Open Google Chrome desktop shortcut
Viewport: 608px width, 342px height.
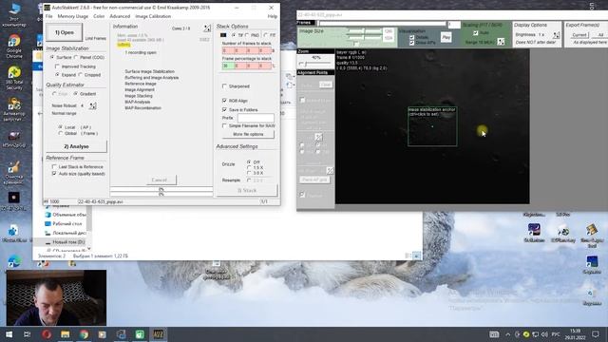14,46
